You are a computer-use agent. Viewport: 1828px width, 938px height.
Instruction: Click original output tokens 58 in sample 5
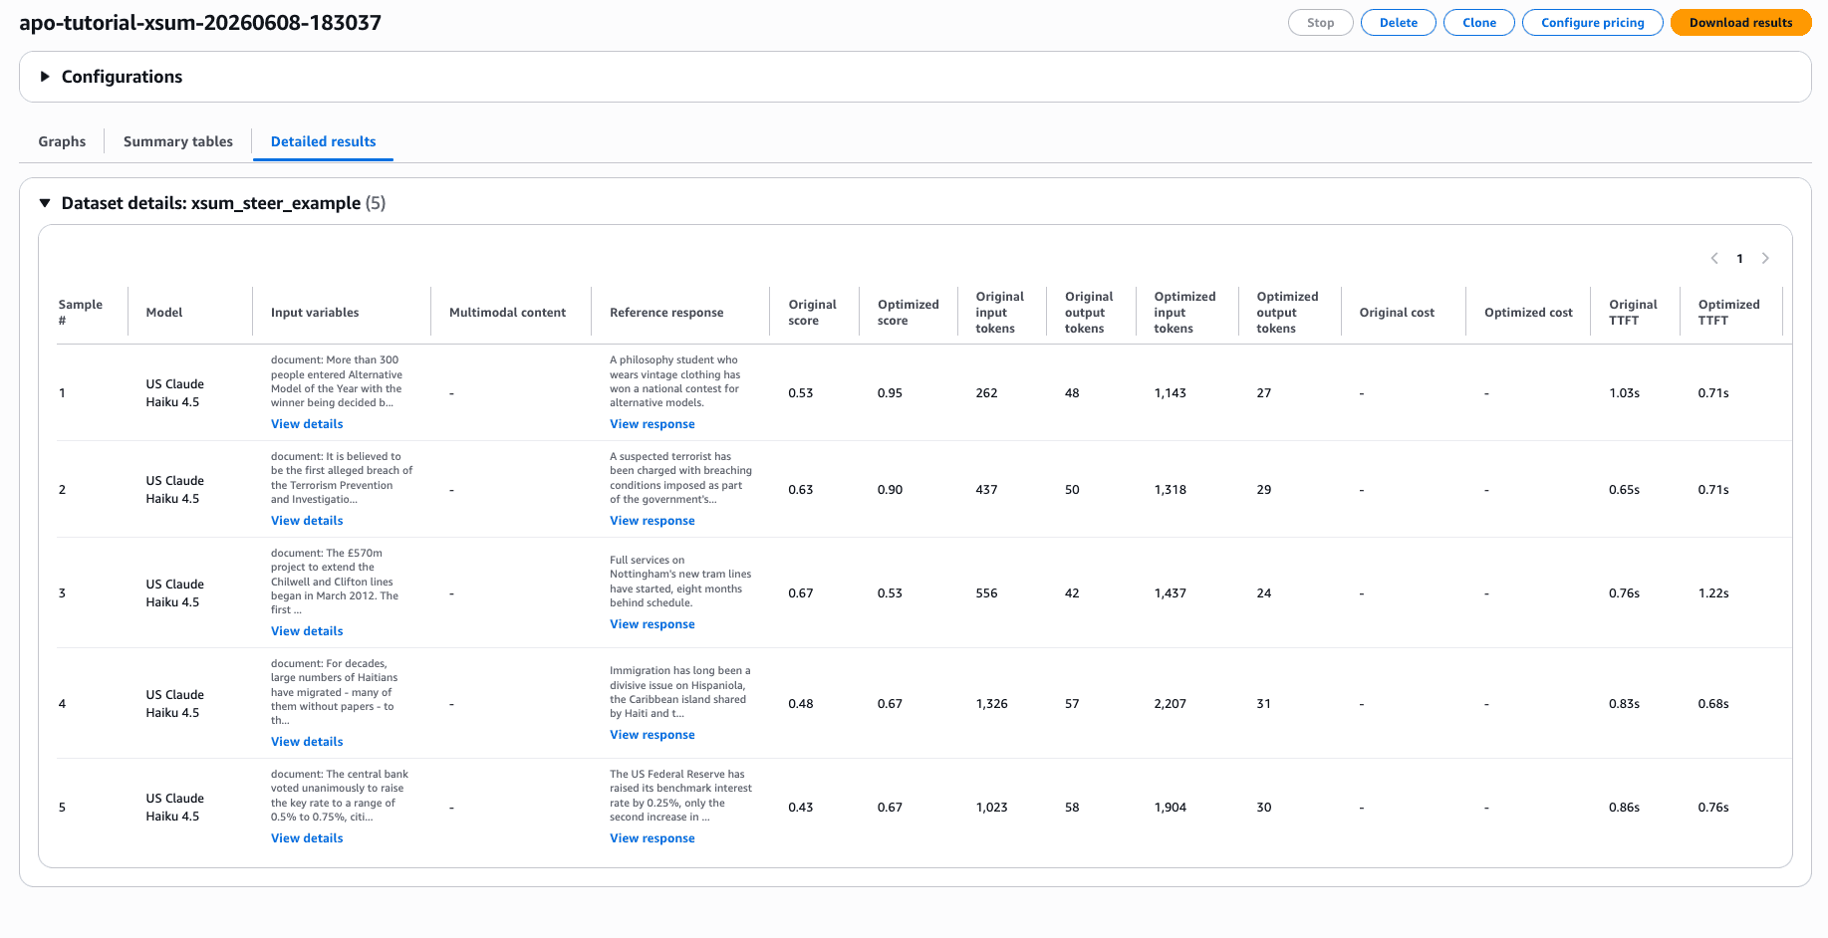[x=1072, y=808]
